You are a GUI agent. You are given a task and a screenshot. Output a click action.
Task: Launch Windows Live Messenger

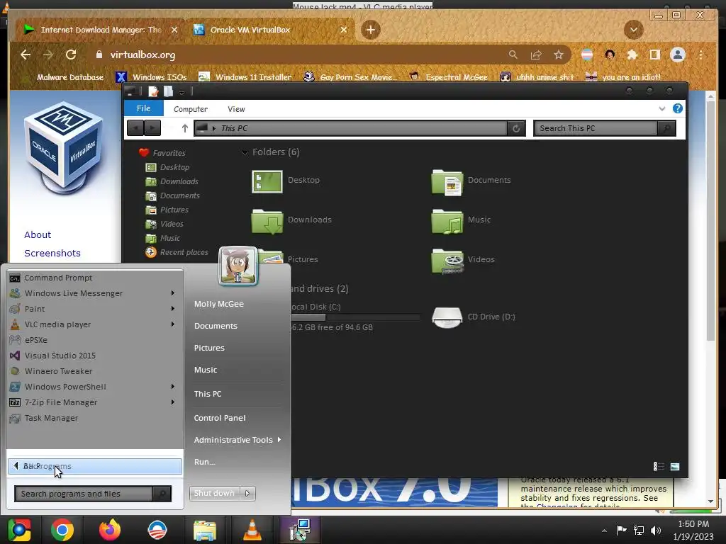pyautogui.click(x=95, y=293)
